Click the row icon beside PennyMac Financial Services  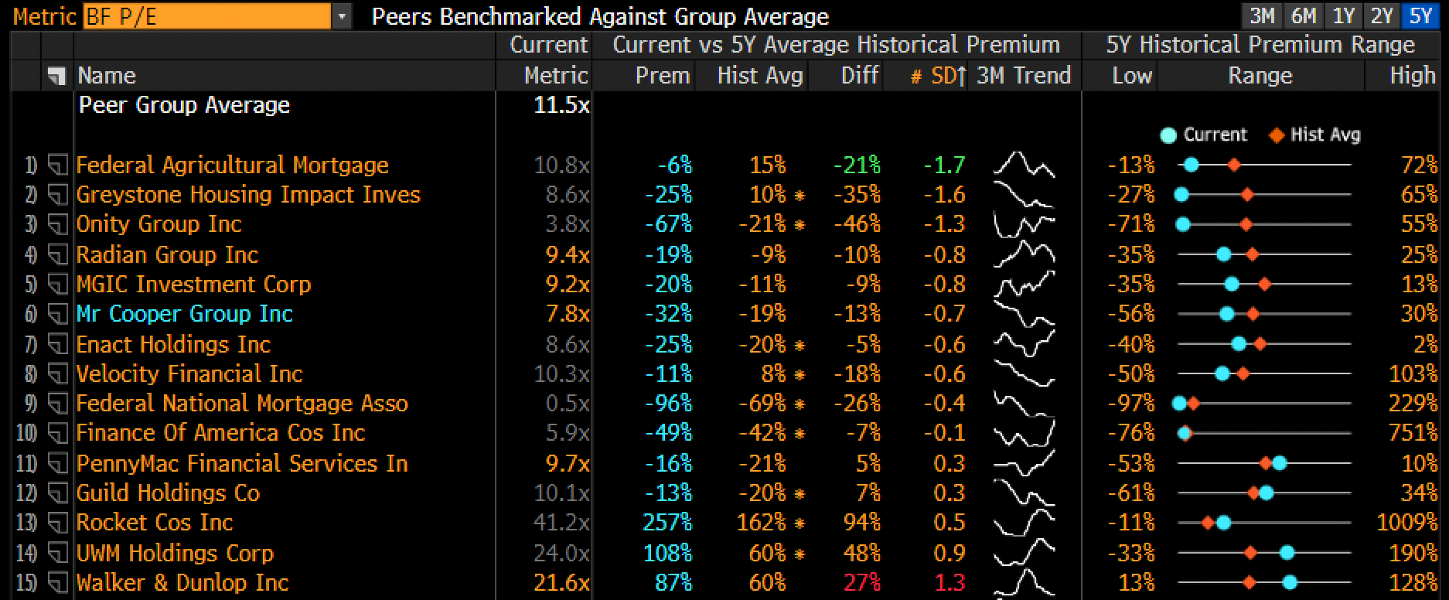(58, 463)
